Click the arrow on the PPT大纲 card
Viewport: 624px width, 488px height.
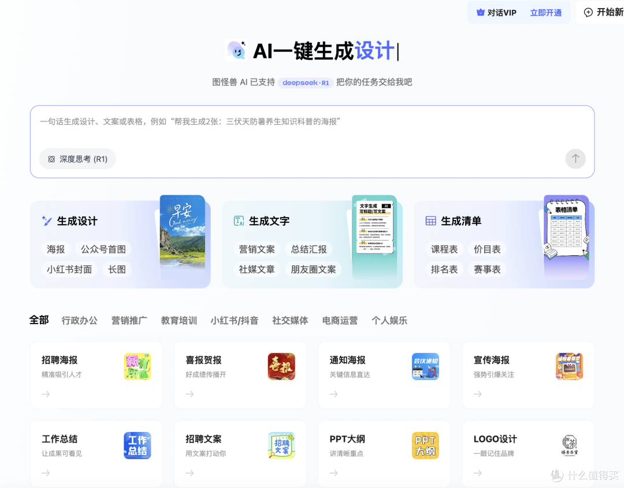pyautogui.click(x=334, y=473)
